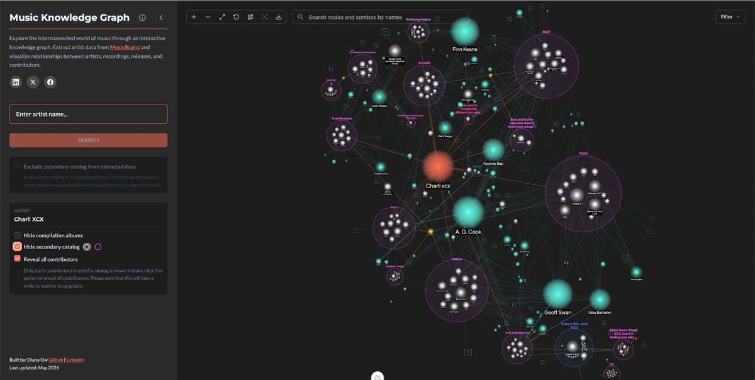Screen dimensions: 755x380
Task: Click the Charli XCX artist name heading
Action: tap(29, 219)
